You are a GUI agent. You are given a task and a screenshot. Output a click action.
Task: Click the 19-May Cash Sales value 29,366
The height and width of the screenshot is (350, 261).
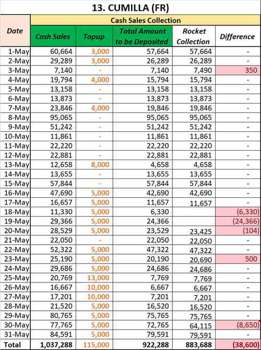coord(61,221)
